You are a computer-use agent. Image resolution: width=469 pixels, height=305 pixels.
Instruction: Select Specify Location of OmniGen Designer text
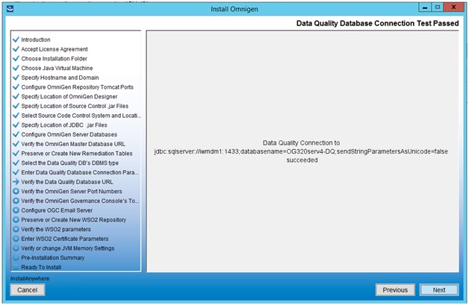(69, 96)
